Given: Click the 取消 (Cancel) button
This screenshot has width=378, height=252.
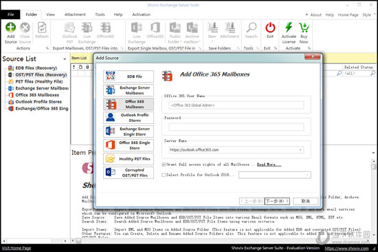Looking at the screenshot, I should tap(305, 201).
